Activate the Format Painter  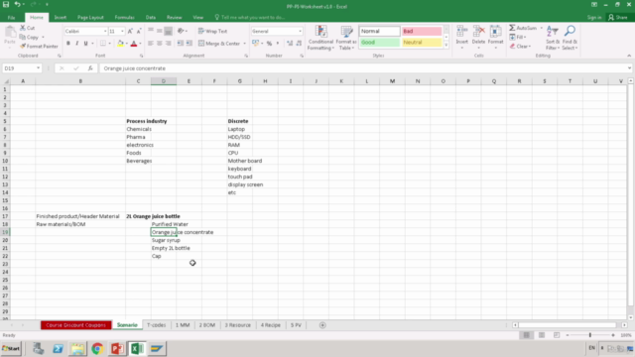pyautogui.click(x=39, y=47)
